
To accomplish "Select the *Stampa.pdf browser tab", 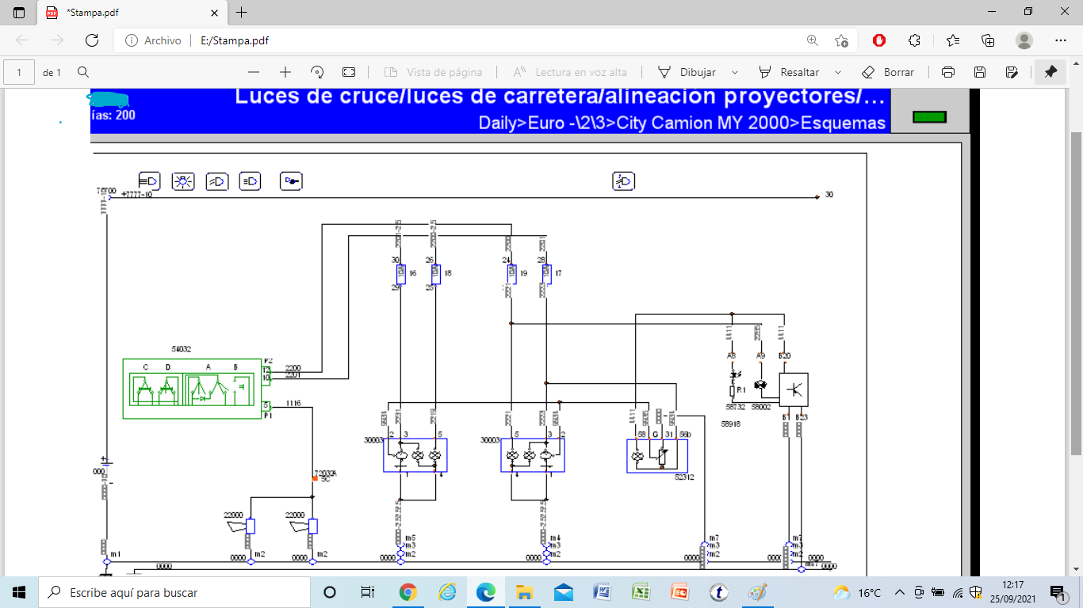I will [x=132, y=13].
